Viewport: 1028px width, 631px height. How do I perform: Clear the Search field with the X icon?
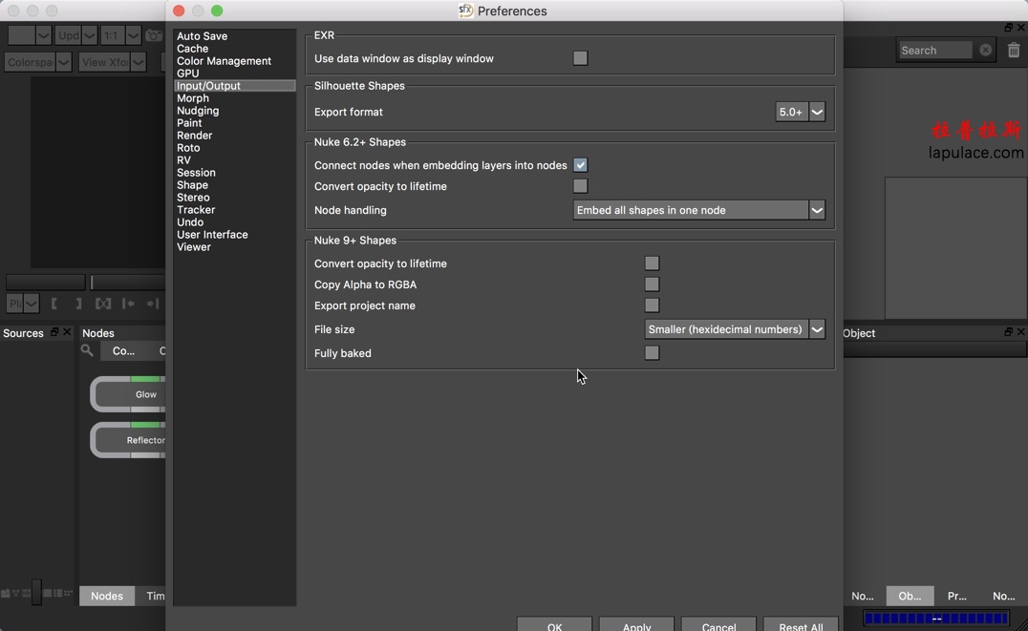point(985,50)
